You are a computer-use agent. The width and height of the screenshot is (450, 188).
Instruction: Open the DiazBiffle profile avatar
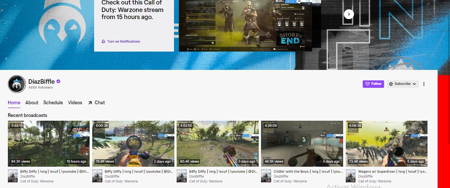[16, 84]
